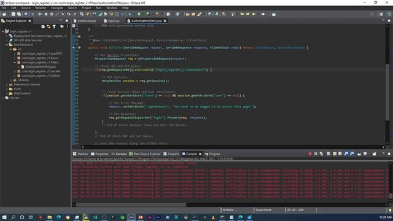Open the Data Source Explorer tab

click(145, 154)
